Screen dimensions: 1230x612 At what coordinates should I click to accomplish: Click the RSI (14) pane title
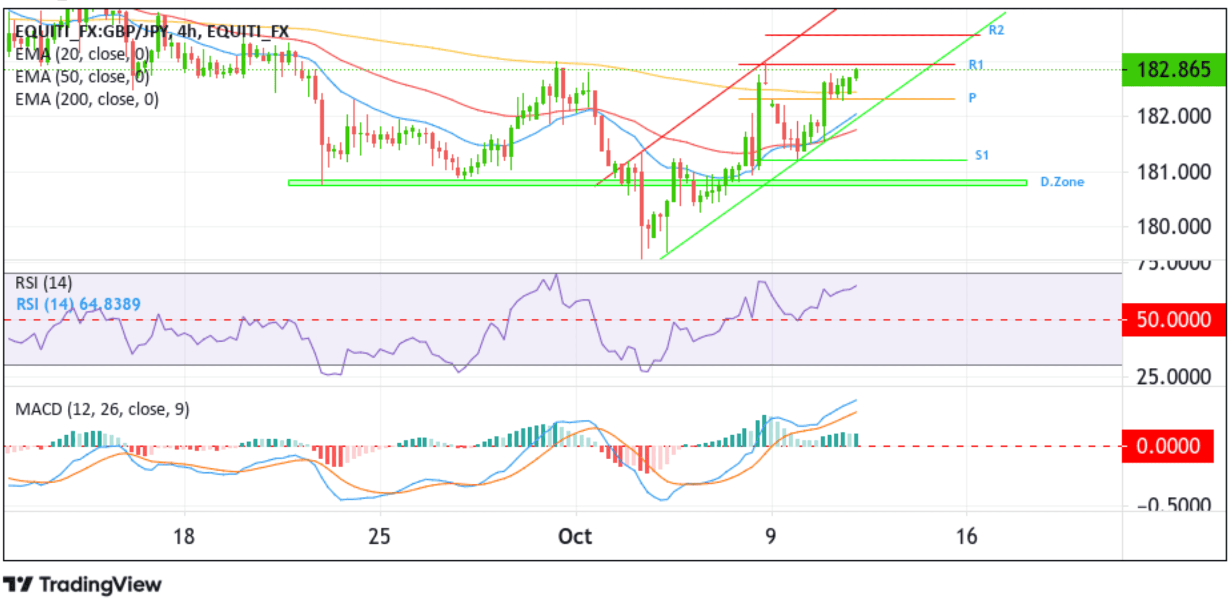[43, 283]
